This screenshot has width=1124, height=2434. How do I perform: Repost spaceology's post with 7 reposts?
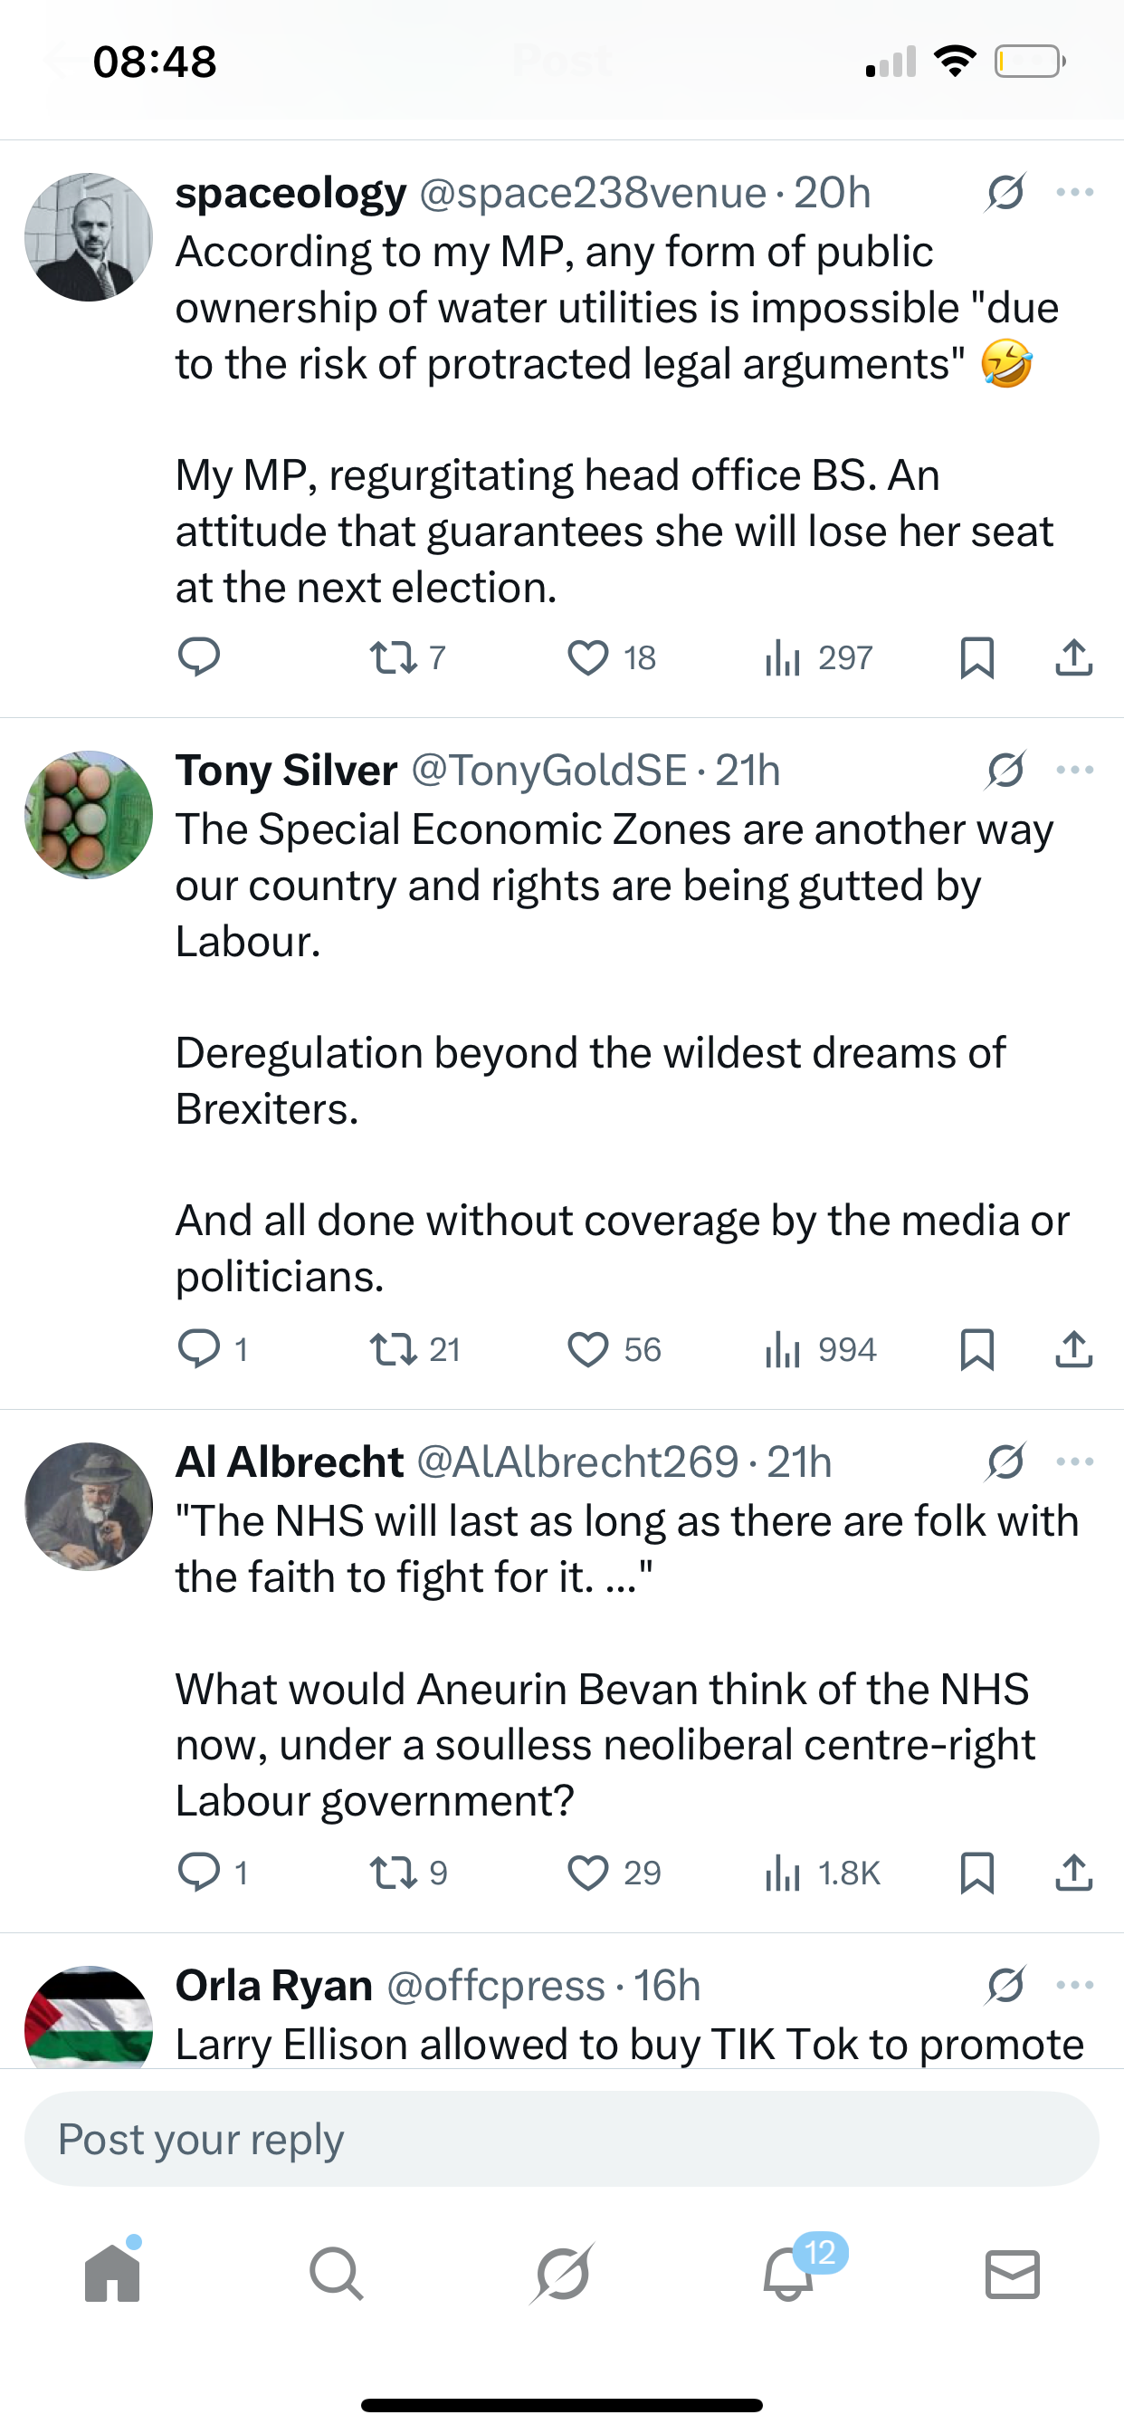[x=393, y=656]
